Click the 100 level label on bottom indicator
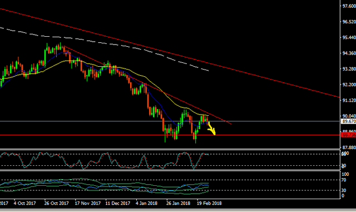 pyautogui.click(x=345, y=174)
